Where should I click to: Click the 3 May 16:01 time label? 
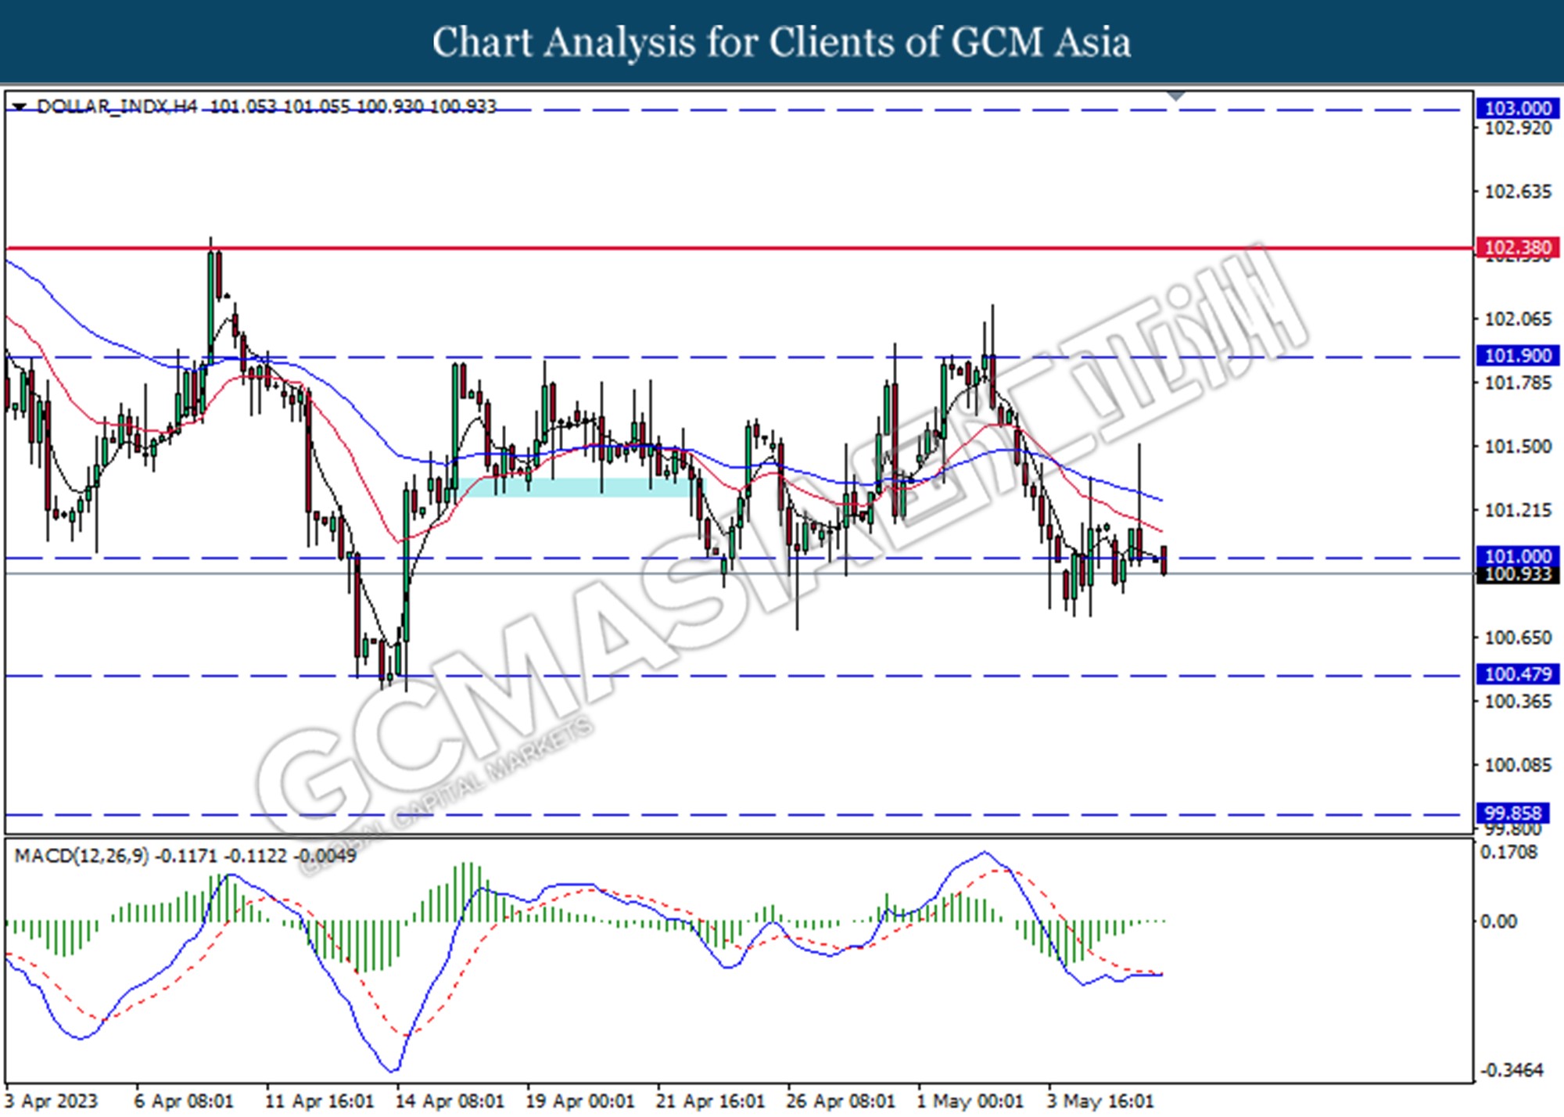tap(1100, 1101)
